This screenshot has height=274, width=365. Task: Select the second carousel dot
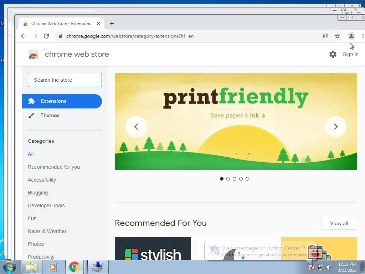228,179
